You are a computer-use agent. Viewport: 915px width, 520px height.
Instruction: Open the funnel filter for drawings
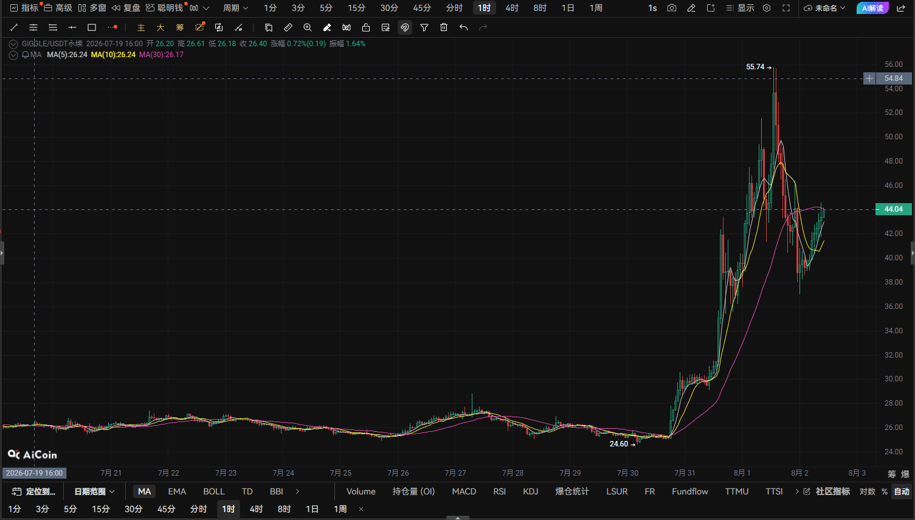click(x=424, y=27)
